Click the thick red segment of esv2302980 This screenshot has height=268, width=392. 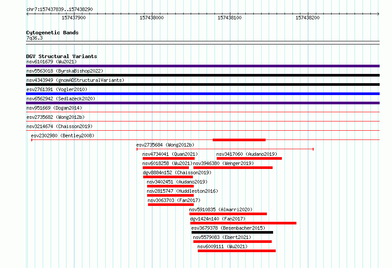point(239,140)
